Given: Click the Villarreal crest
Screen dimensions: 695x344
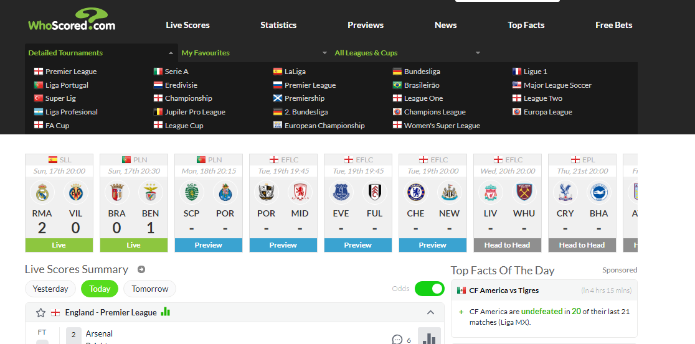Looking at the screenshot, I should (x=76, y=193).
